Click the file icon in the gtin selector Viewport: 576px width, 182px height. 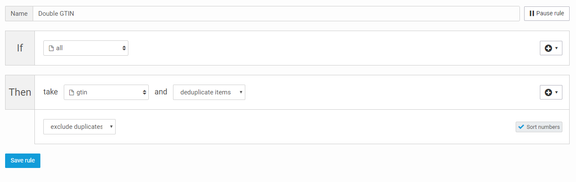(71, 92)
